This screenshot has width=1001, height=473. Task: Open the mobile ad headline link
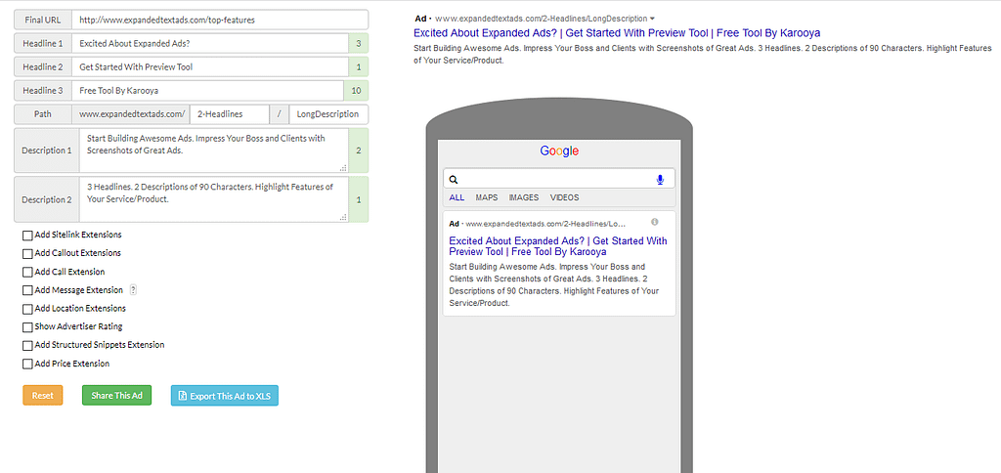tap(558, 246)
